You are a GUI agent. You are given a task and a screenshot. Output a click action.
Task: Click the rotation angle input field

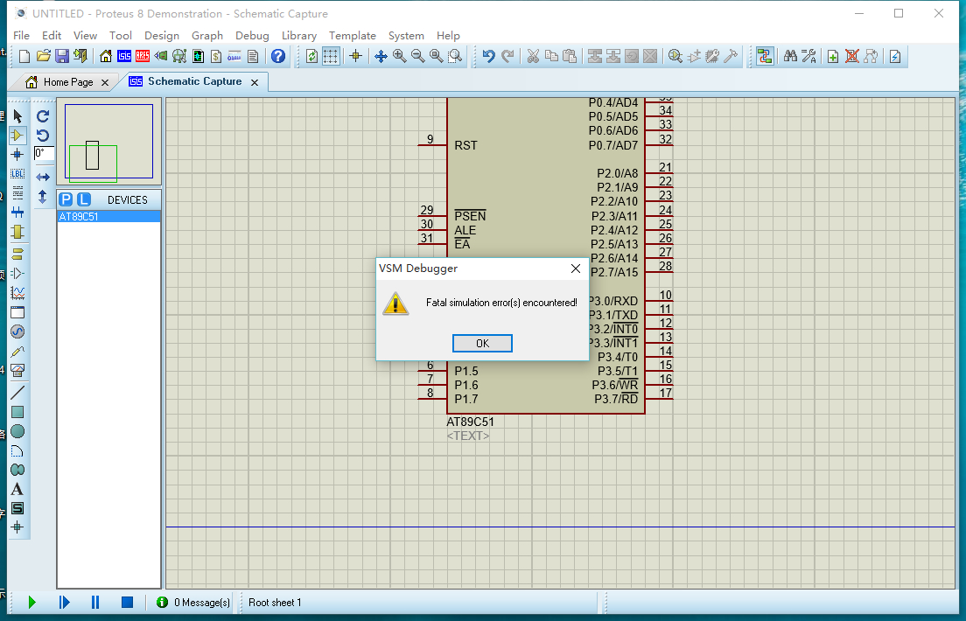(x=42, y=153)
